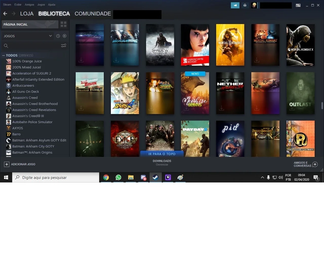
Task: Open Shadow of Mordor cover
Action: coord(160,45)
